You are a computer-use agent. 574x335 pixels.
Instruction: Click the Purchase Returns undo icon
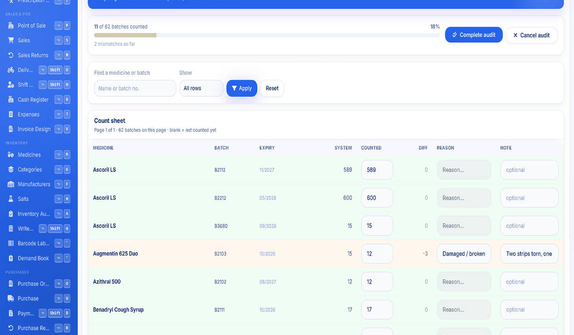click(x=11, y=328)
